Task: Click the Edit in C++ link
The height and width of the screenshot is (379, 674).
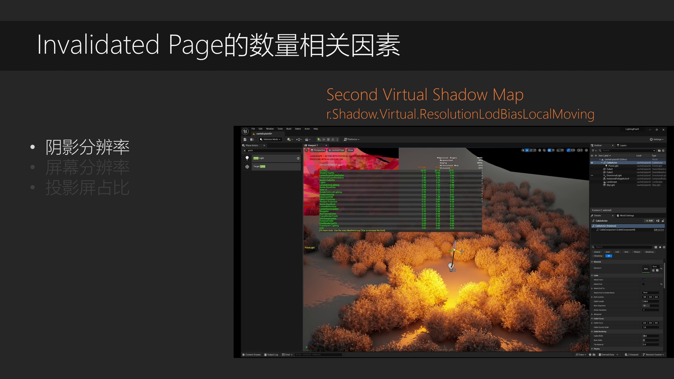Action: pyautogui.click(x=659, y=230)
